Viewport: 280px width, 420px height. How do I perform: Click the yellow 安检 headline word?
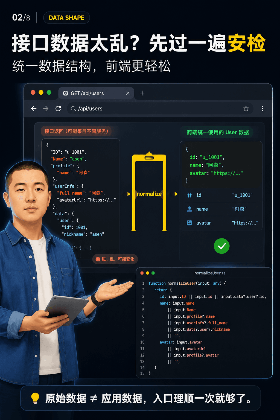click(x=246, y=43)
